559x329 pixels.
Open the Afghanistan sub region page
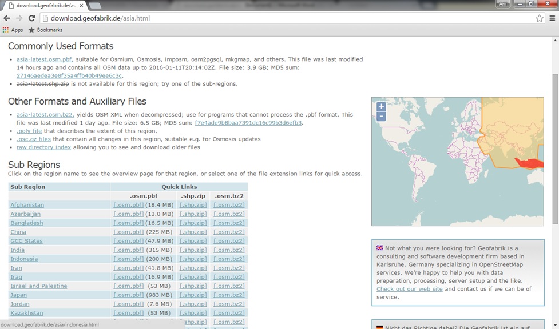tap(27, 204)
